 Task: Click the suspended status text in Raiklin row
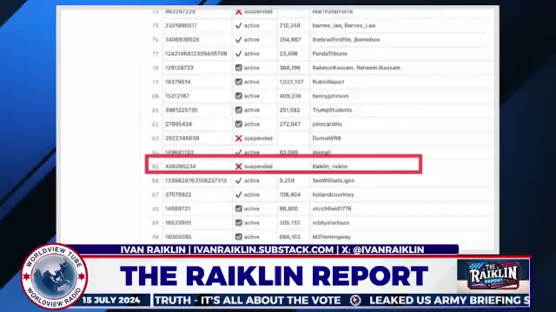pyautogui.click(x=258, y=166)
